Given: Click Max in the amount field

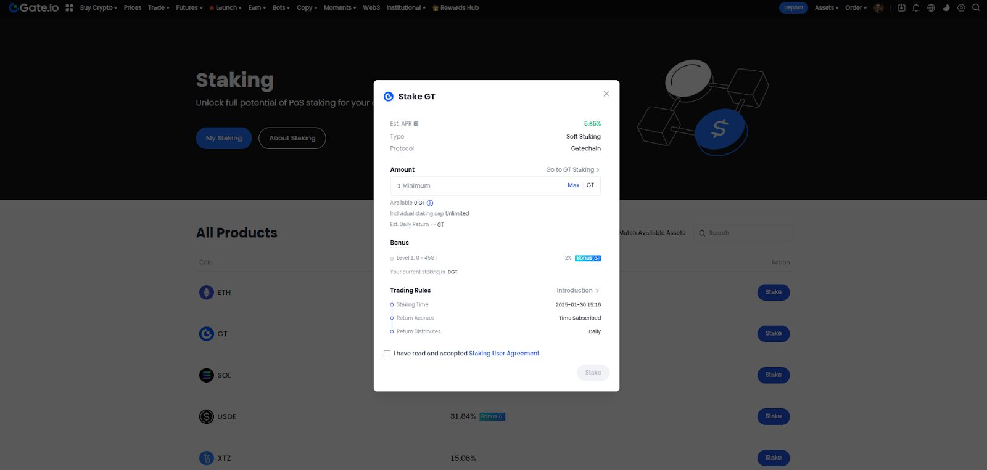Looking at the screenshot, I should click(573, 185).
